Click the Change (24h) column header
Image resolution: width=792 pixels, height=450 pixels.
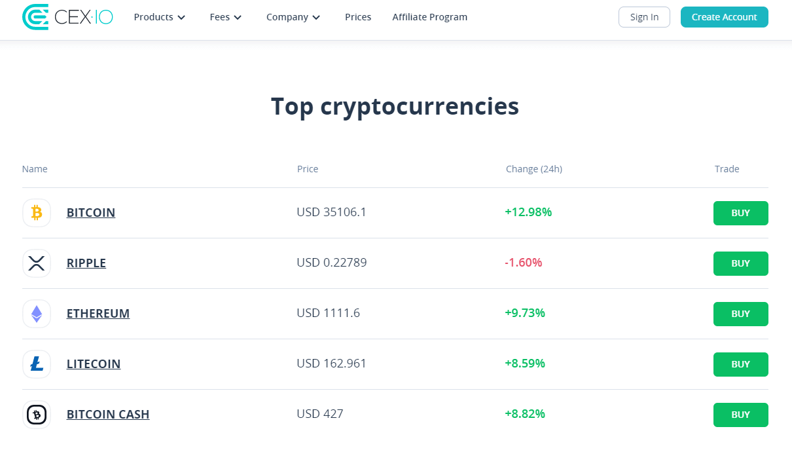534,169
